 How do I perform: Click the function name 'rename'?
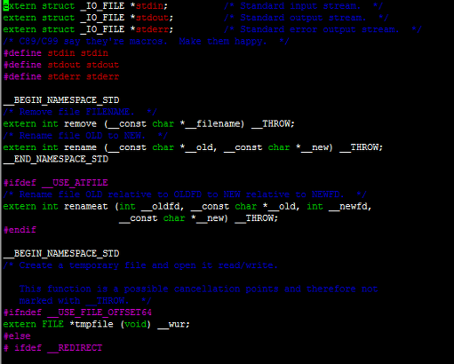pos(80,147)
